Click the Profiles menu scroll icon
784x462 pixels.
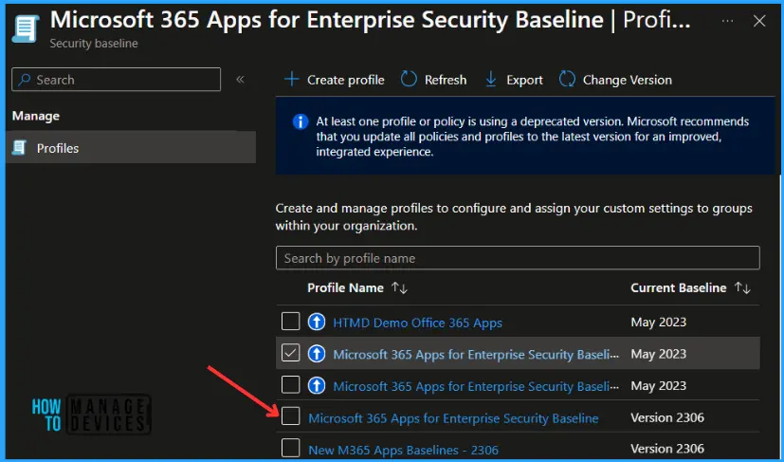[20, 148]
